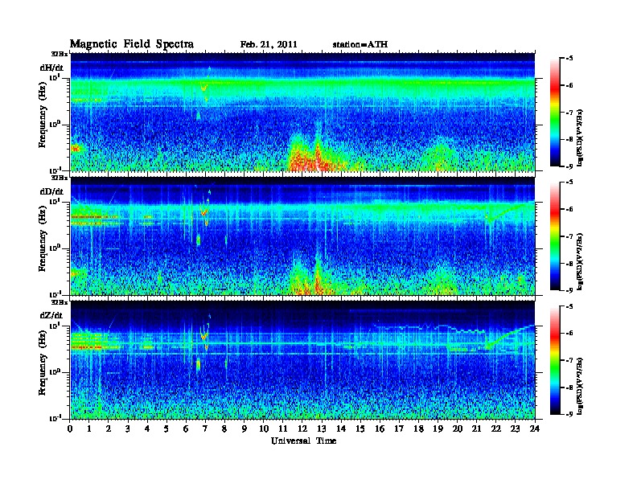Select the dD/dt color scale bar
This screenshot has height=492, width=637.
(555, 236)
